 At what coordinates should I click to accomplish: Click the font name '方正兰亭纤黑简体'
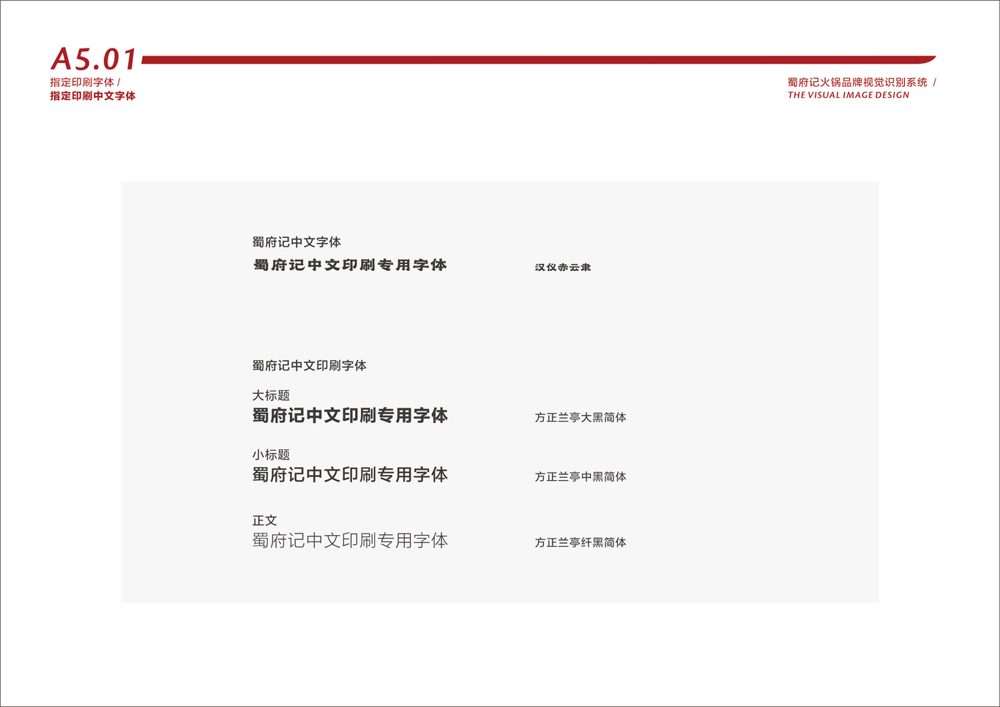[x=581, y=542]
